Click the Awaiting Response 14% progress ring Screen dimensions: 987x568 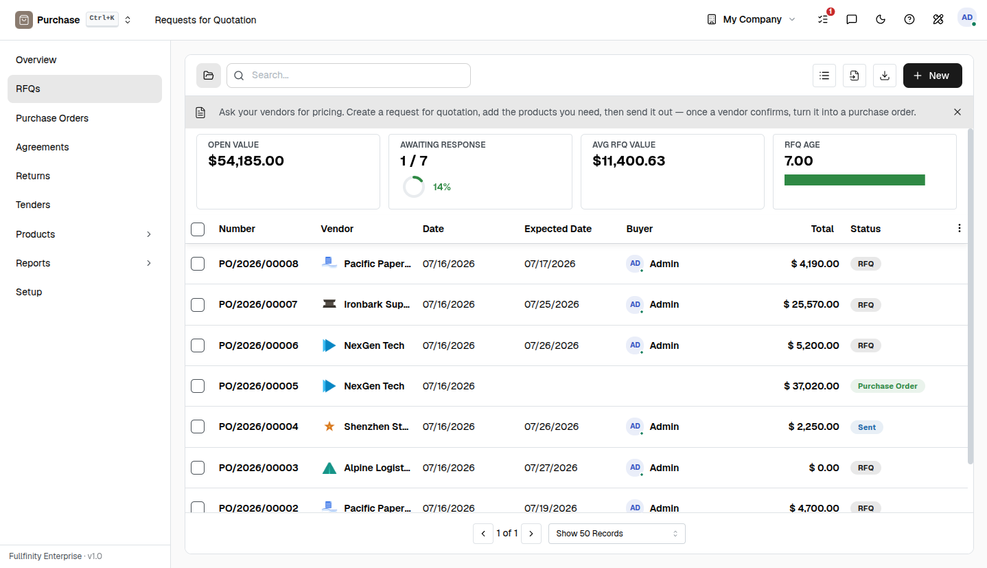click(414, 187)
